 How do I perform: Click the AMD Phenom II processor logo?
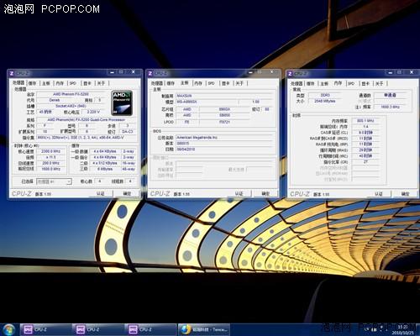click(122, 102)
